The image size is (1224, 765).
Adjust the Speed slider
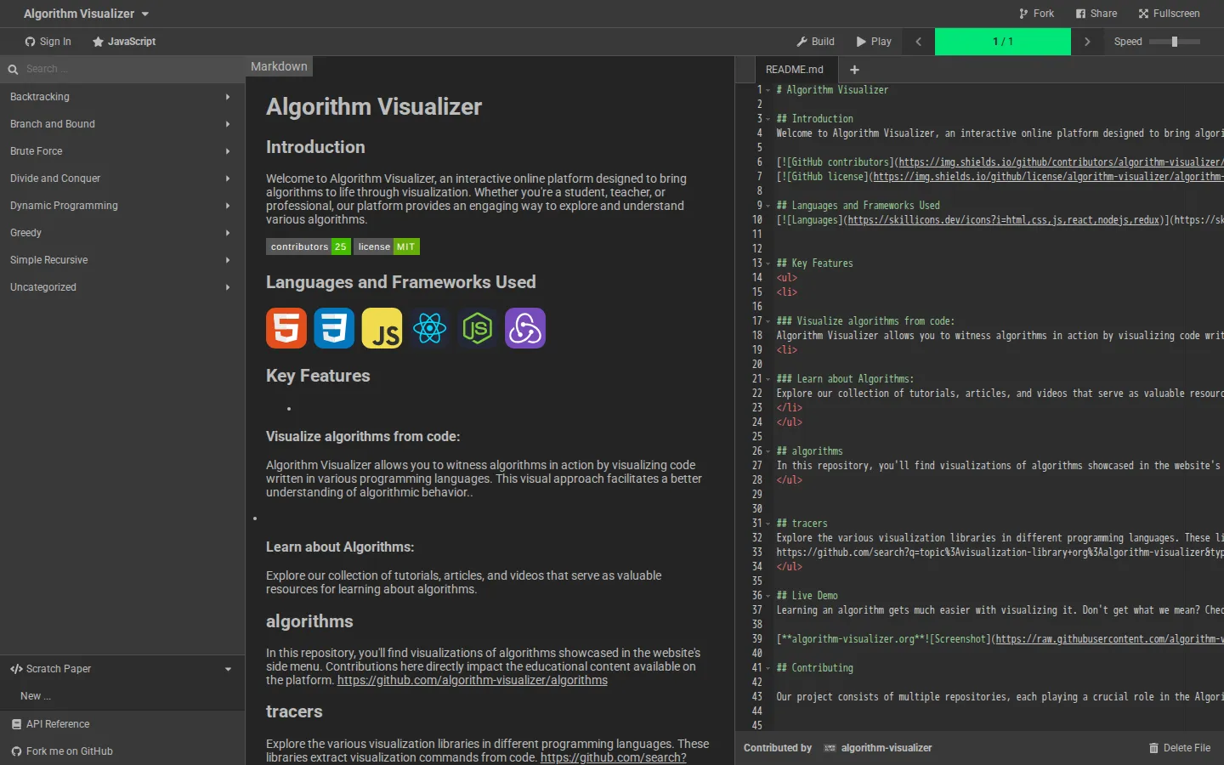1174,42
